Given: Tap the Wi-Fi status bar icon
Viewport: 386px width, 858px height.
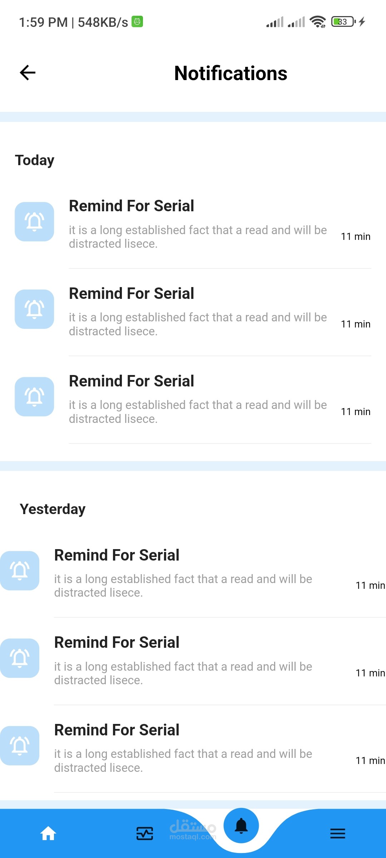Looking at the screenshot, I should [x=317, y=22].
